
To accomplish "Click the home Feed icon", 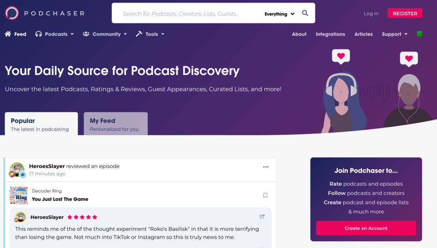I will 8,34.
